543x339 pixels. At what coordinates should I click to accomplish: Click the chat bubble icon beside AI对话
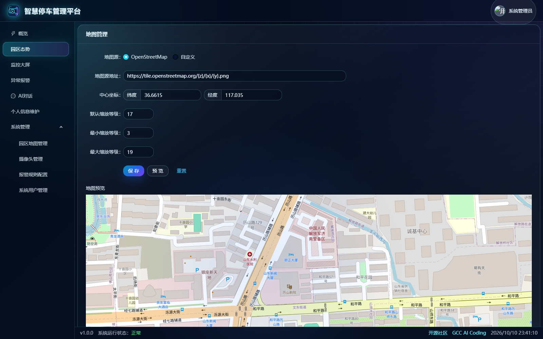tap(13, 96)
